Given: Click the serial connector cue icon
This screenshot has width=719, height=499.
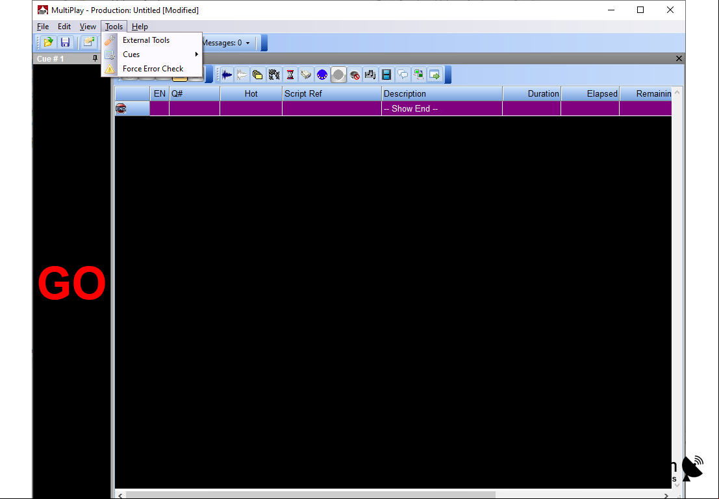Looking at the screenshot, I should (x=306, y=75).
